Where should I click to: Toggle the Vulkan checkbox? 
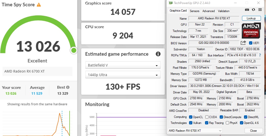click(191, 123)
